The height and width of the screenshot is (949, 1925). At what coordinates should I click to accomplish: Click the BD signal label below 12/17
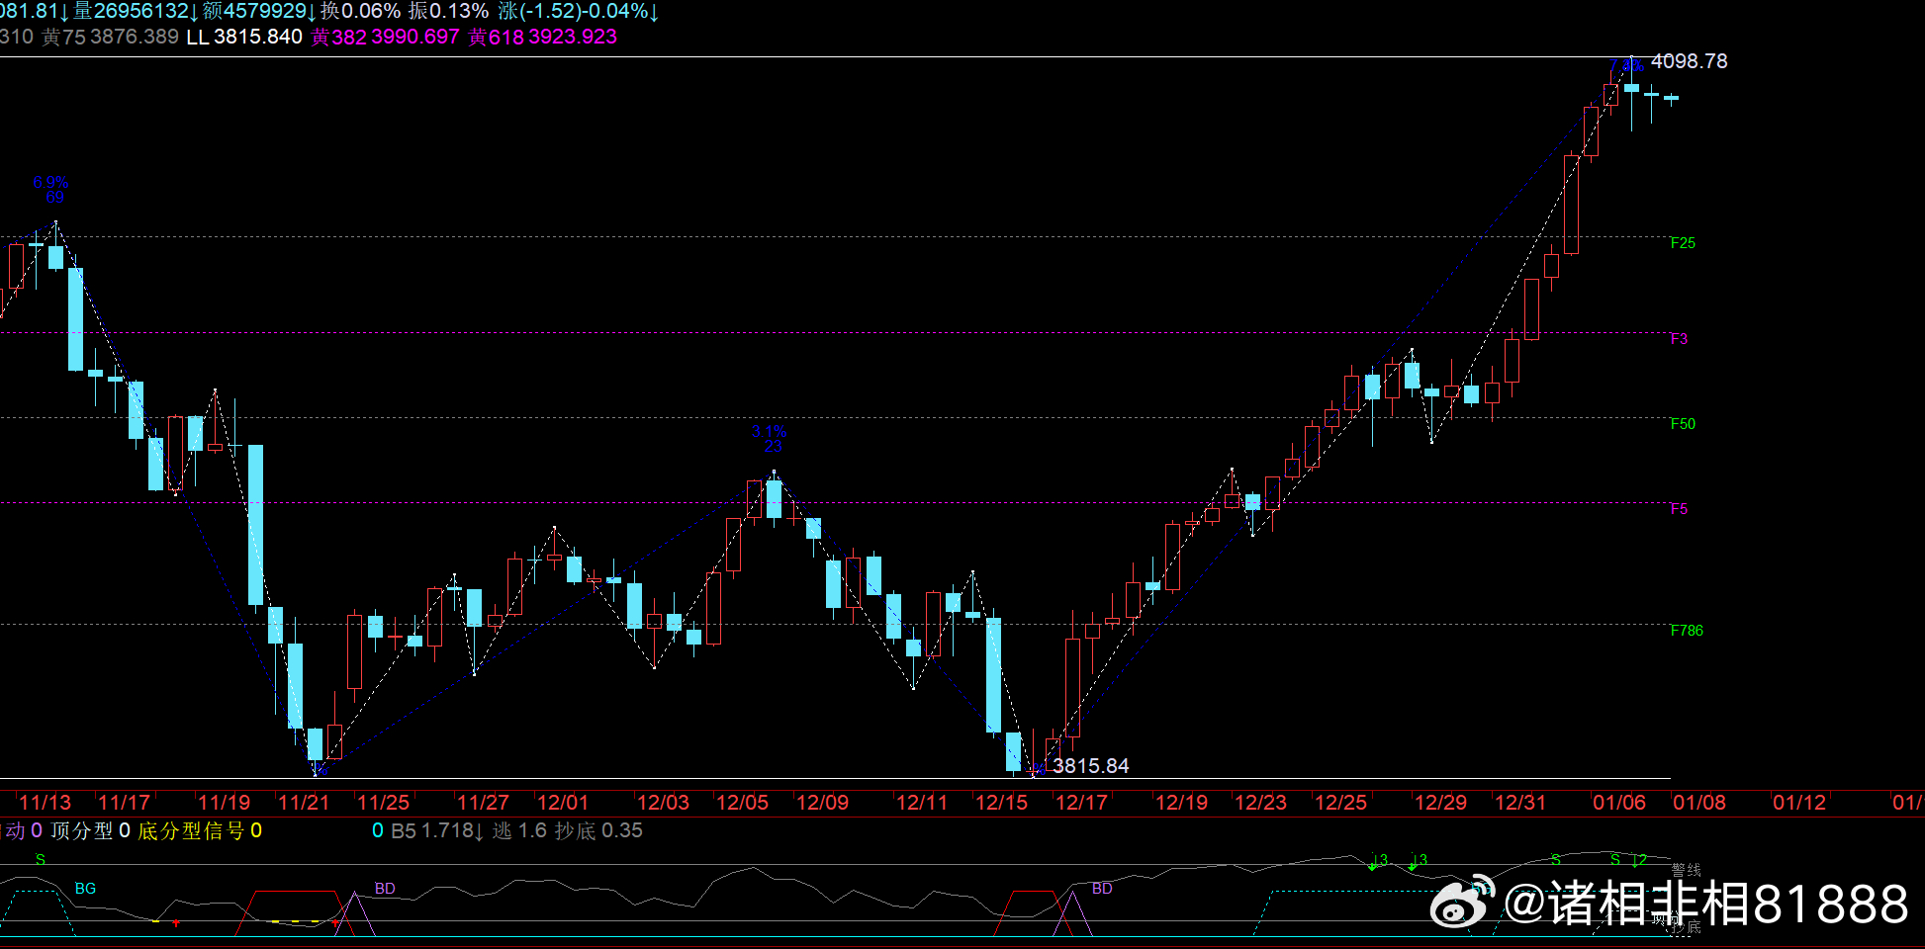1102,889
